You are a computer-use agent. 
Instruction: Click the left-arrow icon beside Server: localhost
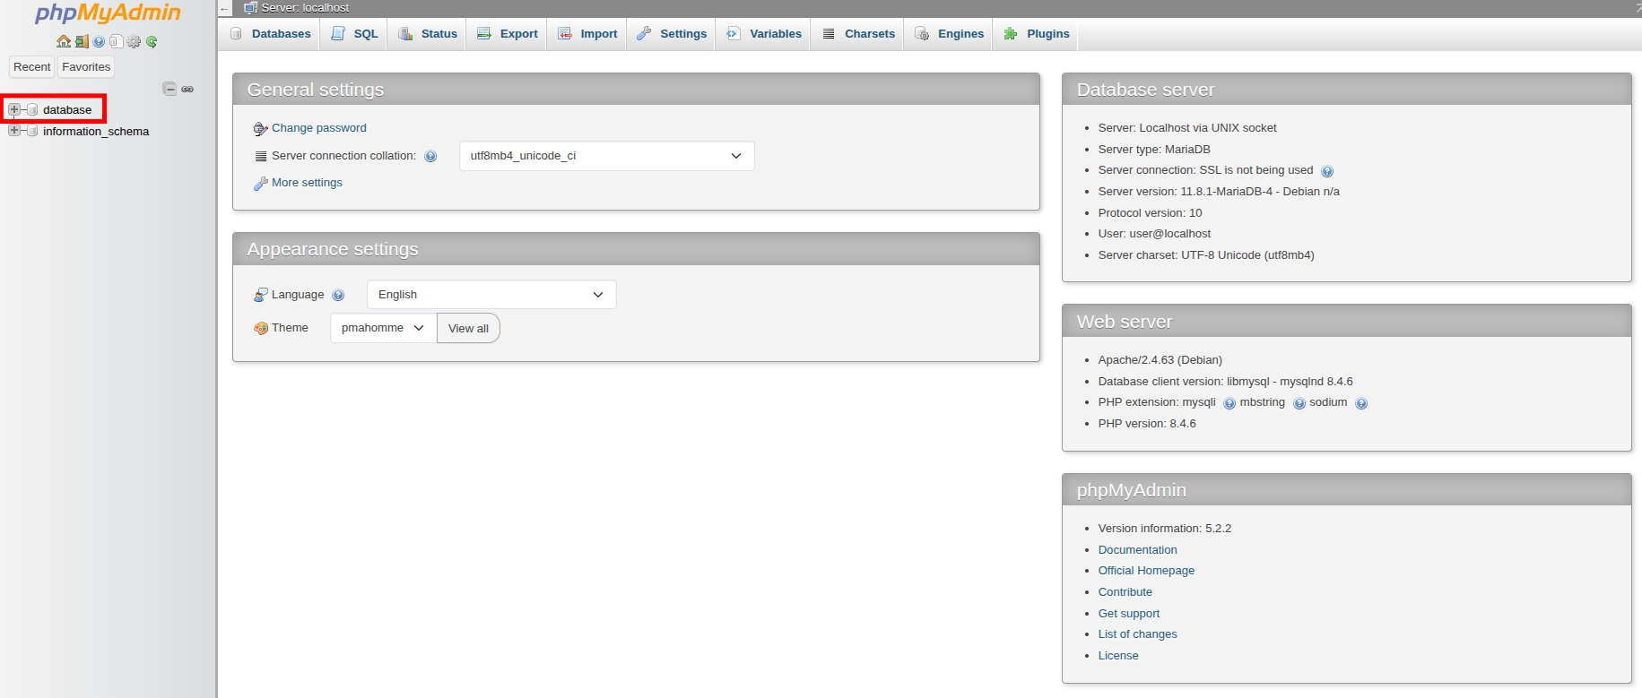[x=224, y=8]
